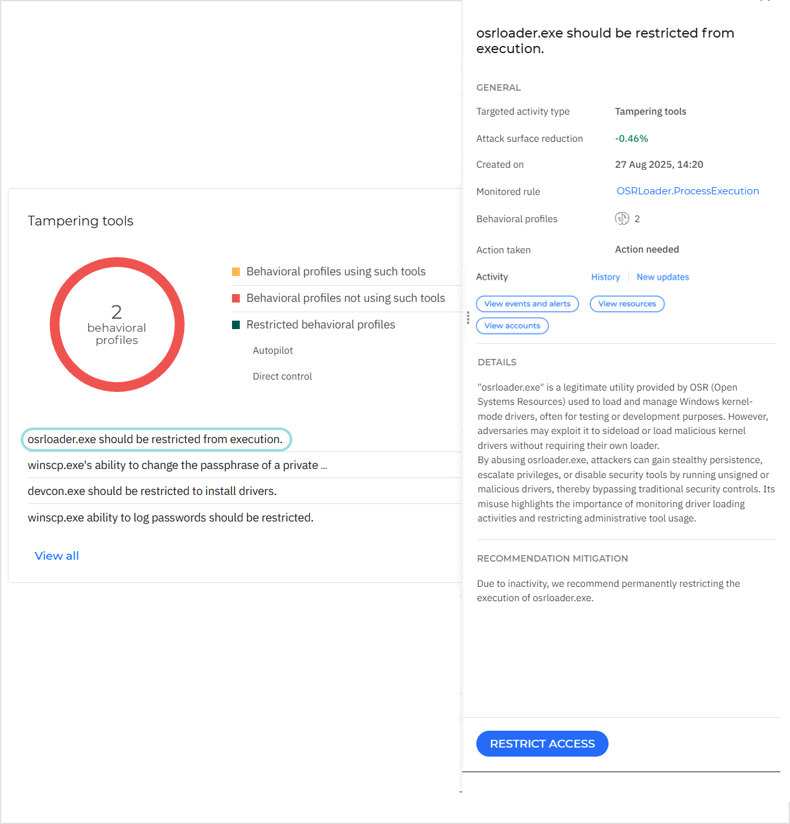Screen dimensions: 790x824
Task: Click the Restricted behavioral profiles label
Action: click(321, 325)
